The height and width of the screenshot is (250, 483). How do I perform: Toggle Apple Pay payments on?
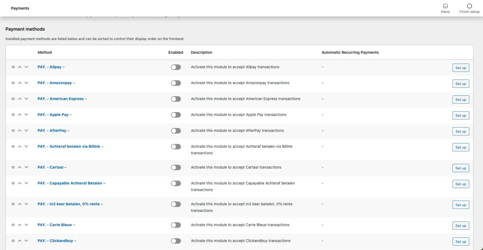pos(176,115)
